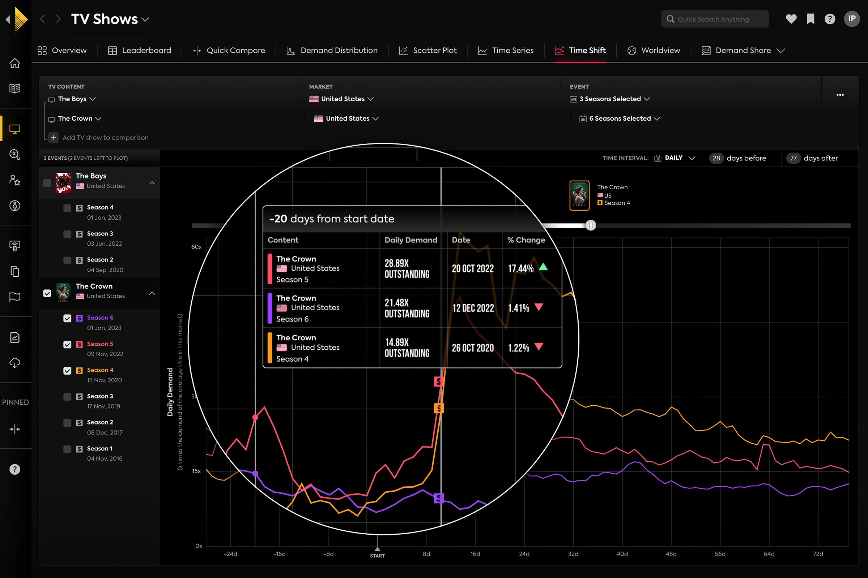
Task: Open the report chart icon in the sidebar
Action: point(15,338)
